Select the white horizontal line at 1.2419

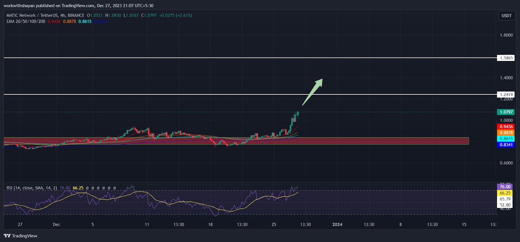[250, 94]
